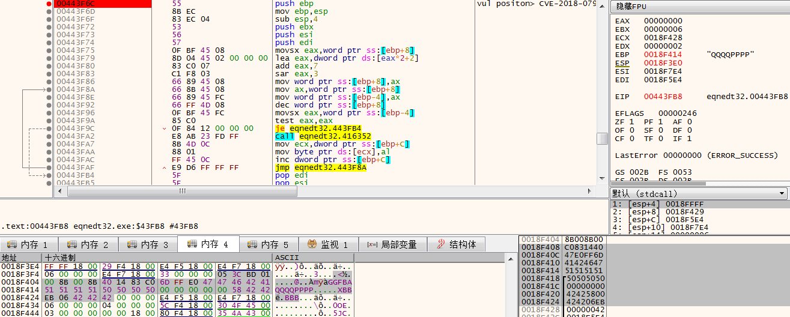Click the .text:00443FB8 eqnedt32.exe info line
The width and height of the screenshot is (790, 317).
point(99,226)
